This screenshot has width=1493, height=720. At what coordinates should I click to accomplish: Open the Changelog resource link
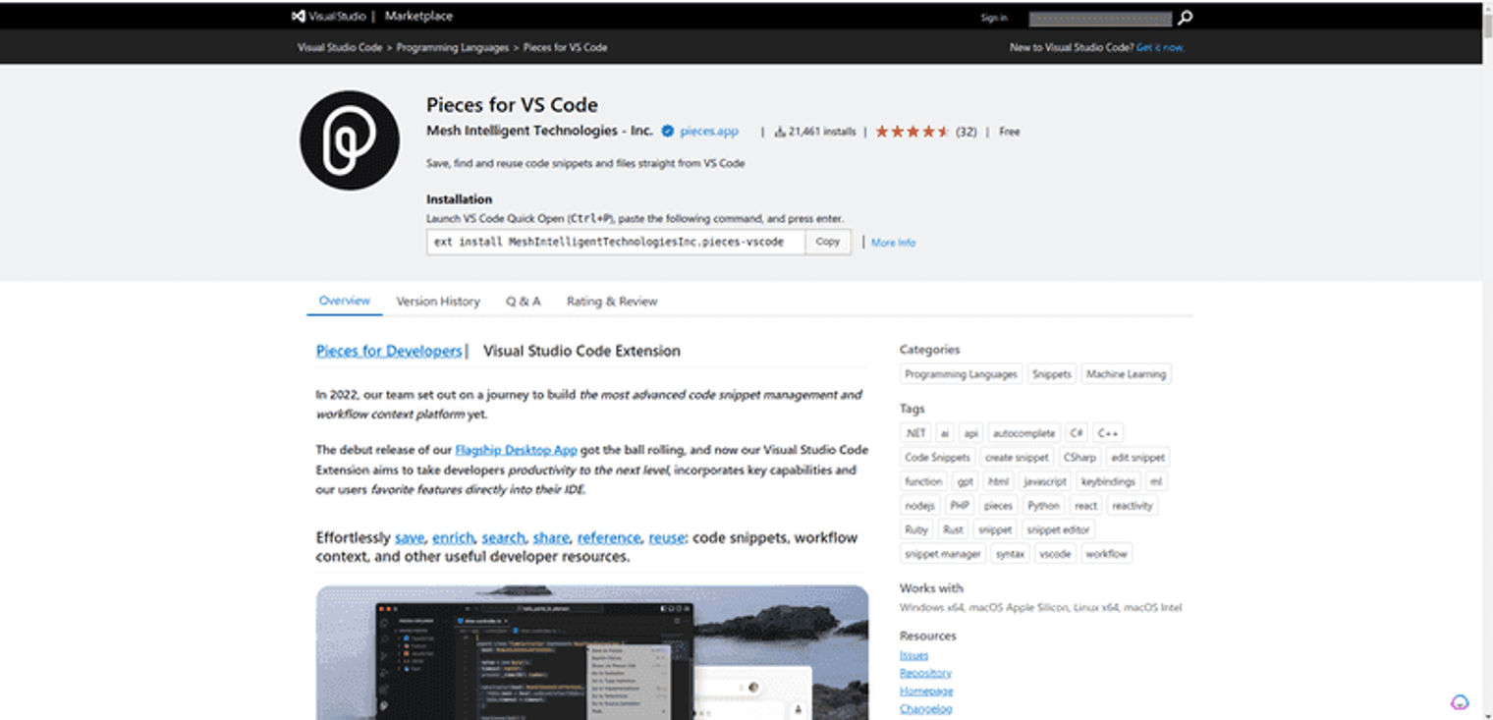926,708
